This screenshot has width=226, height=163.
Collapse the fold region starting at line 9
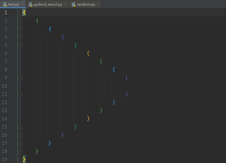pos(20,78)
